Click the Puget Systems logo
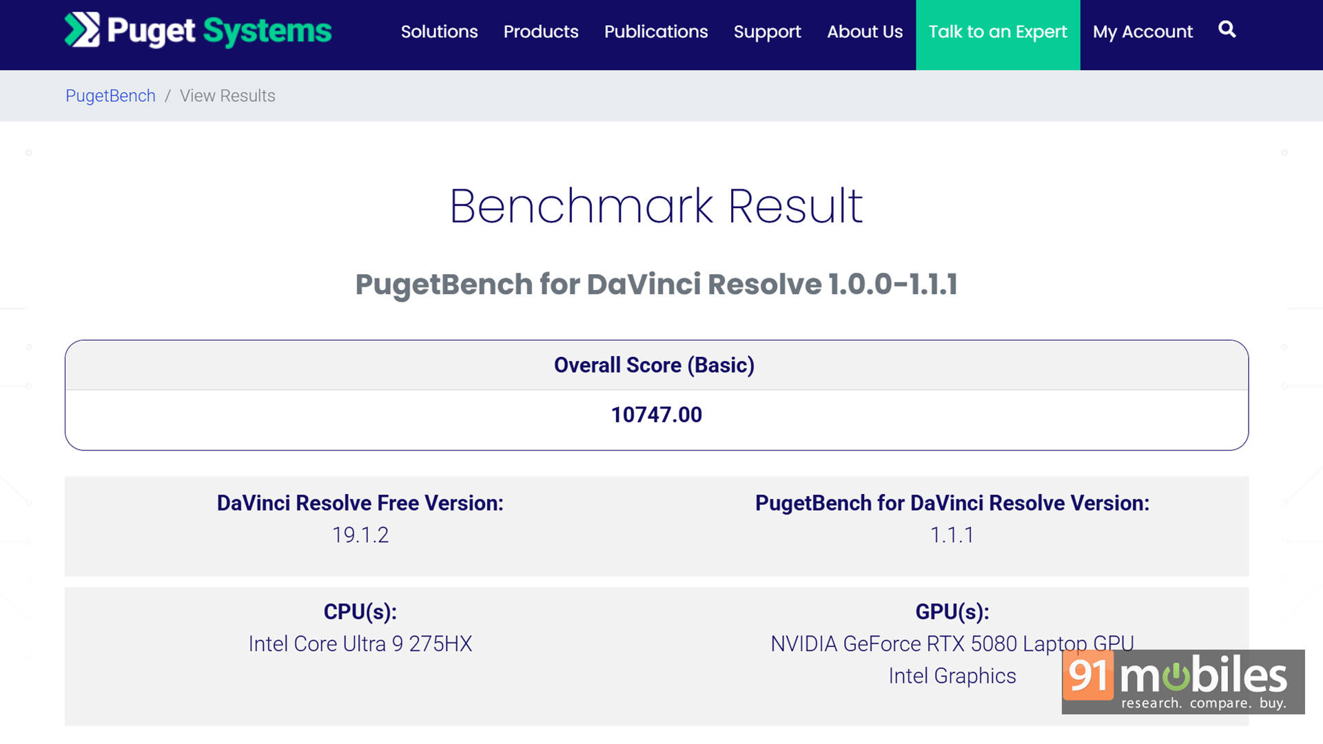 [x=198, y=30]
